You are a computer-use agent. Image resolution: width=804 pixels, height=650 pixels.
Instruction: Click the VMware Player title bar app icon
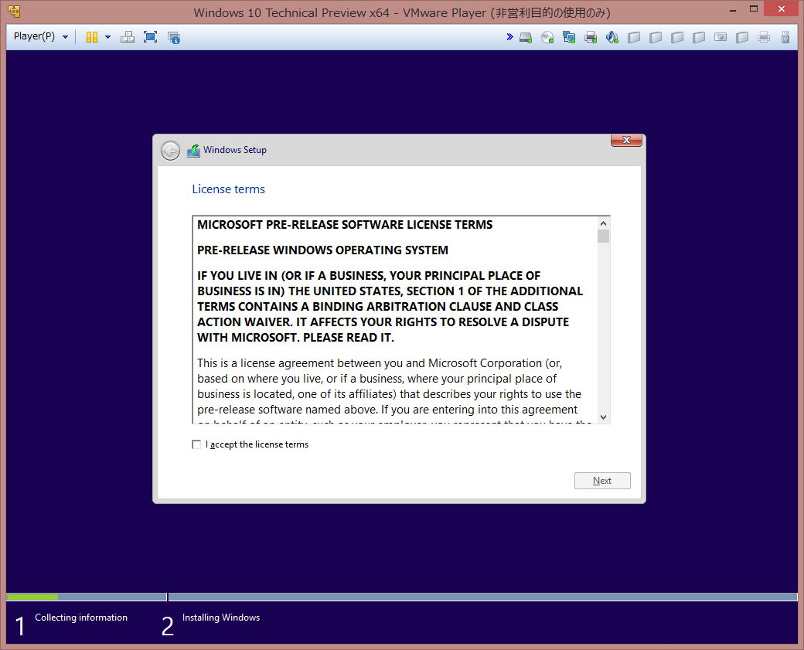point(15,12)
